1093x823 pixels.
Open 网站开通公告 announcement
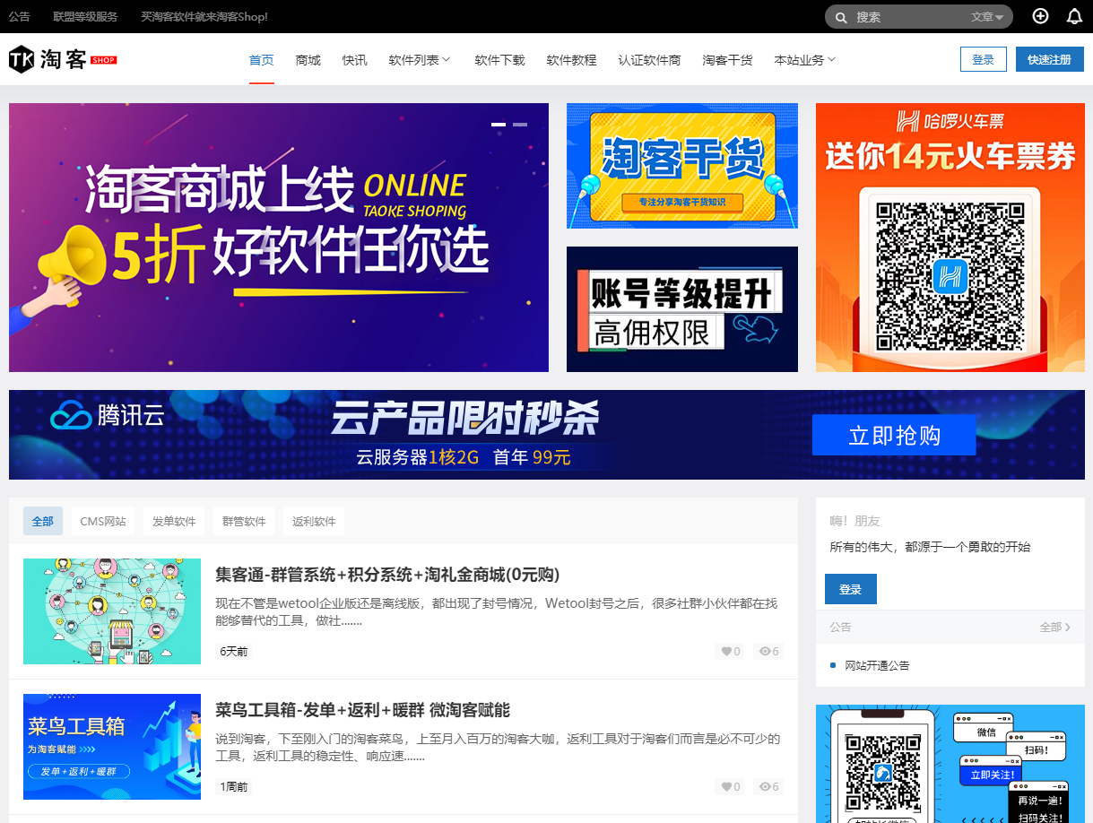[x=877, y=665]
